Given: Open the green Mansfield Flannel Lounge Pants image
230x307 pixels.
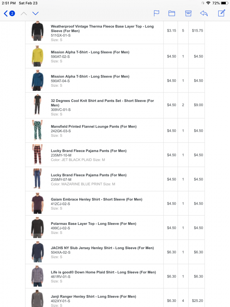Looking at the screenshot, I should click(x=37, y=130).
